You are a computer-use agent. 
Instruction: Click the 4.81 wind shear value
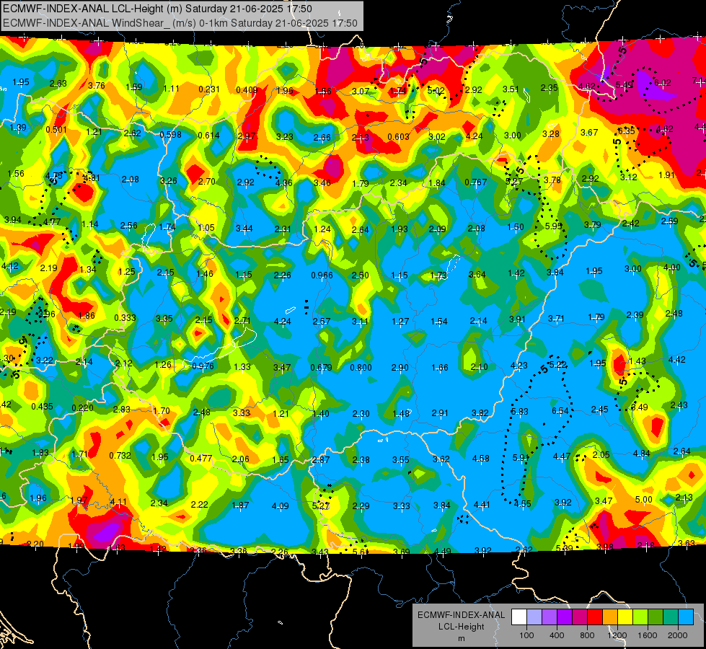(x=92, y=177)
